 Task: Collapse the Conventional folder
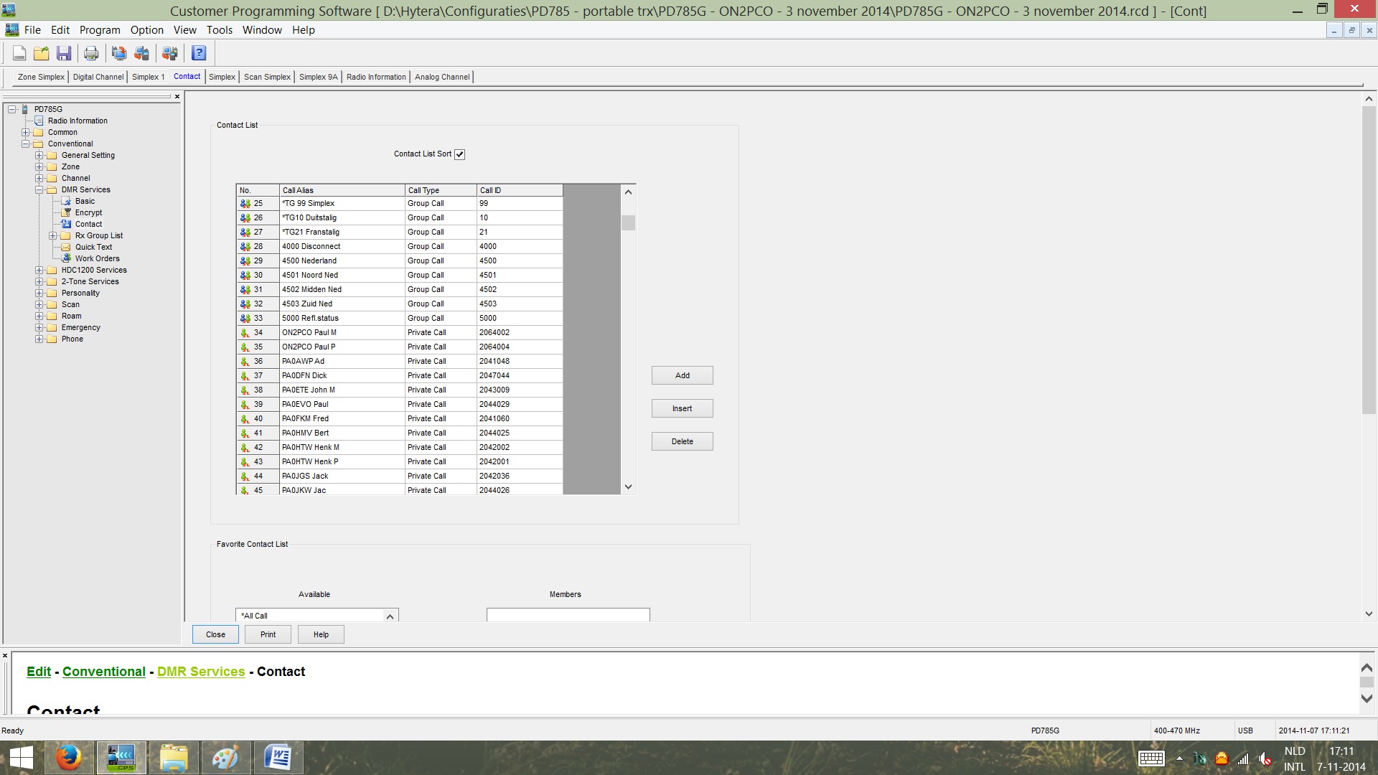click(26, 144)
